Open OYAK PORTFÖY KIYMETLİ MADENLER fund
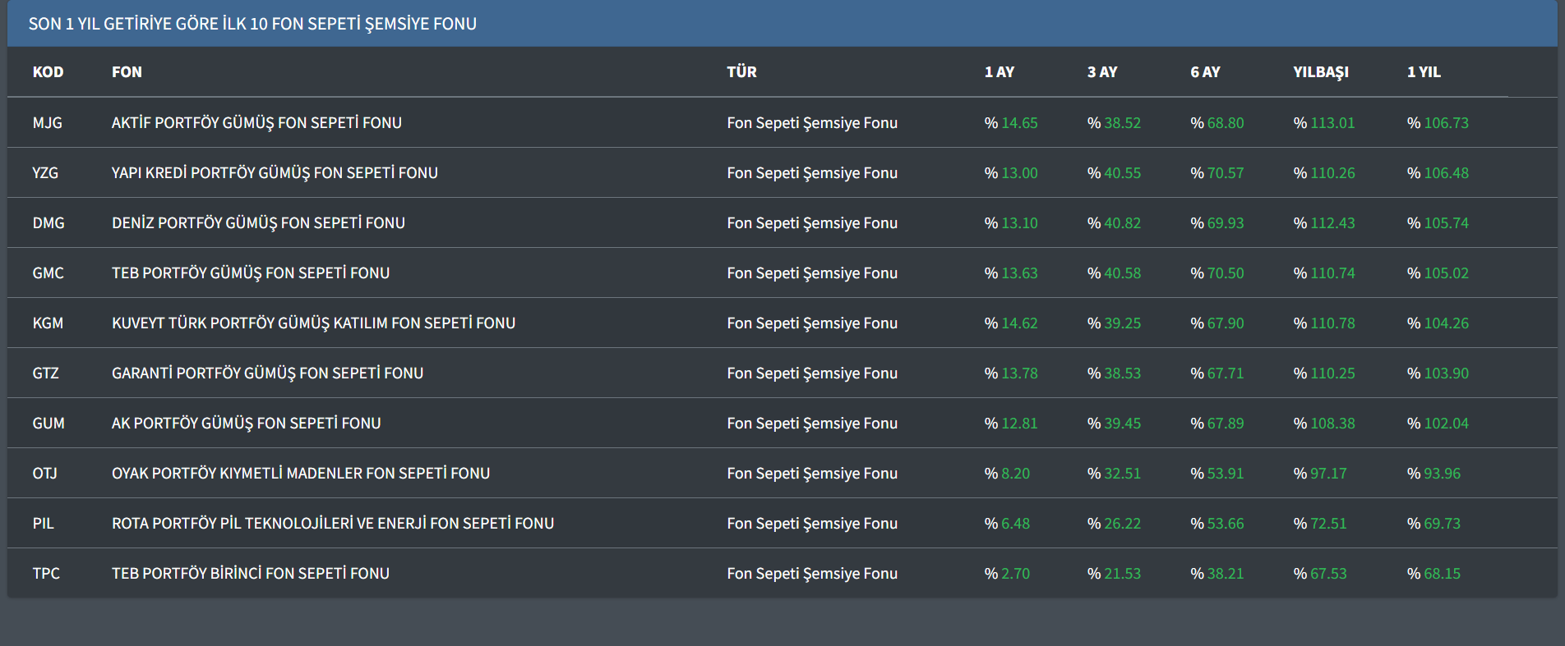1565x646 pixels. click(x=300, y=474)
